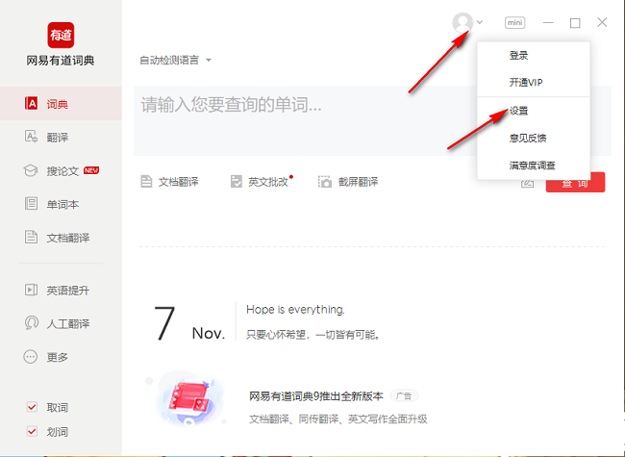Open the 网易有道词典9 new version ad link
Viewport: 625px width, 457px height.
pos(315,395)
